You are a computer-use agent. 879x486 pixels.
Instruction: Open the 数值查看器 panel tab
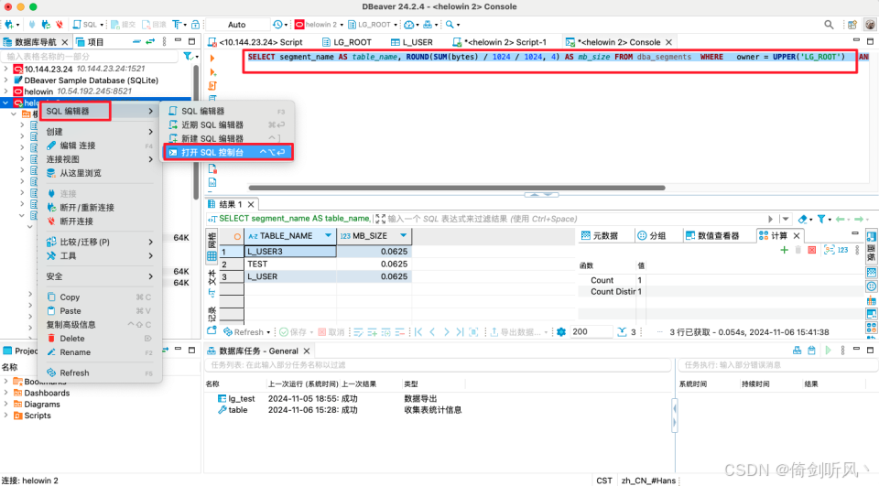pos(712,236)
